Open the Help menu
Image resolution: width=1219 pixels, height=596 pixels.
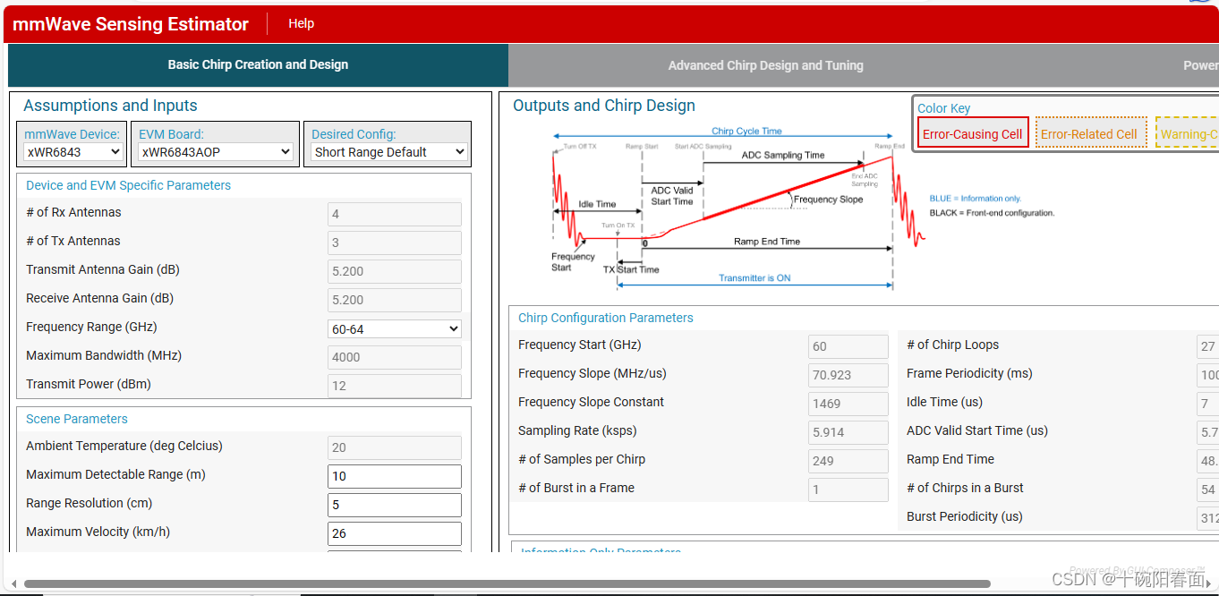coord(301,23)
